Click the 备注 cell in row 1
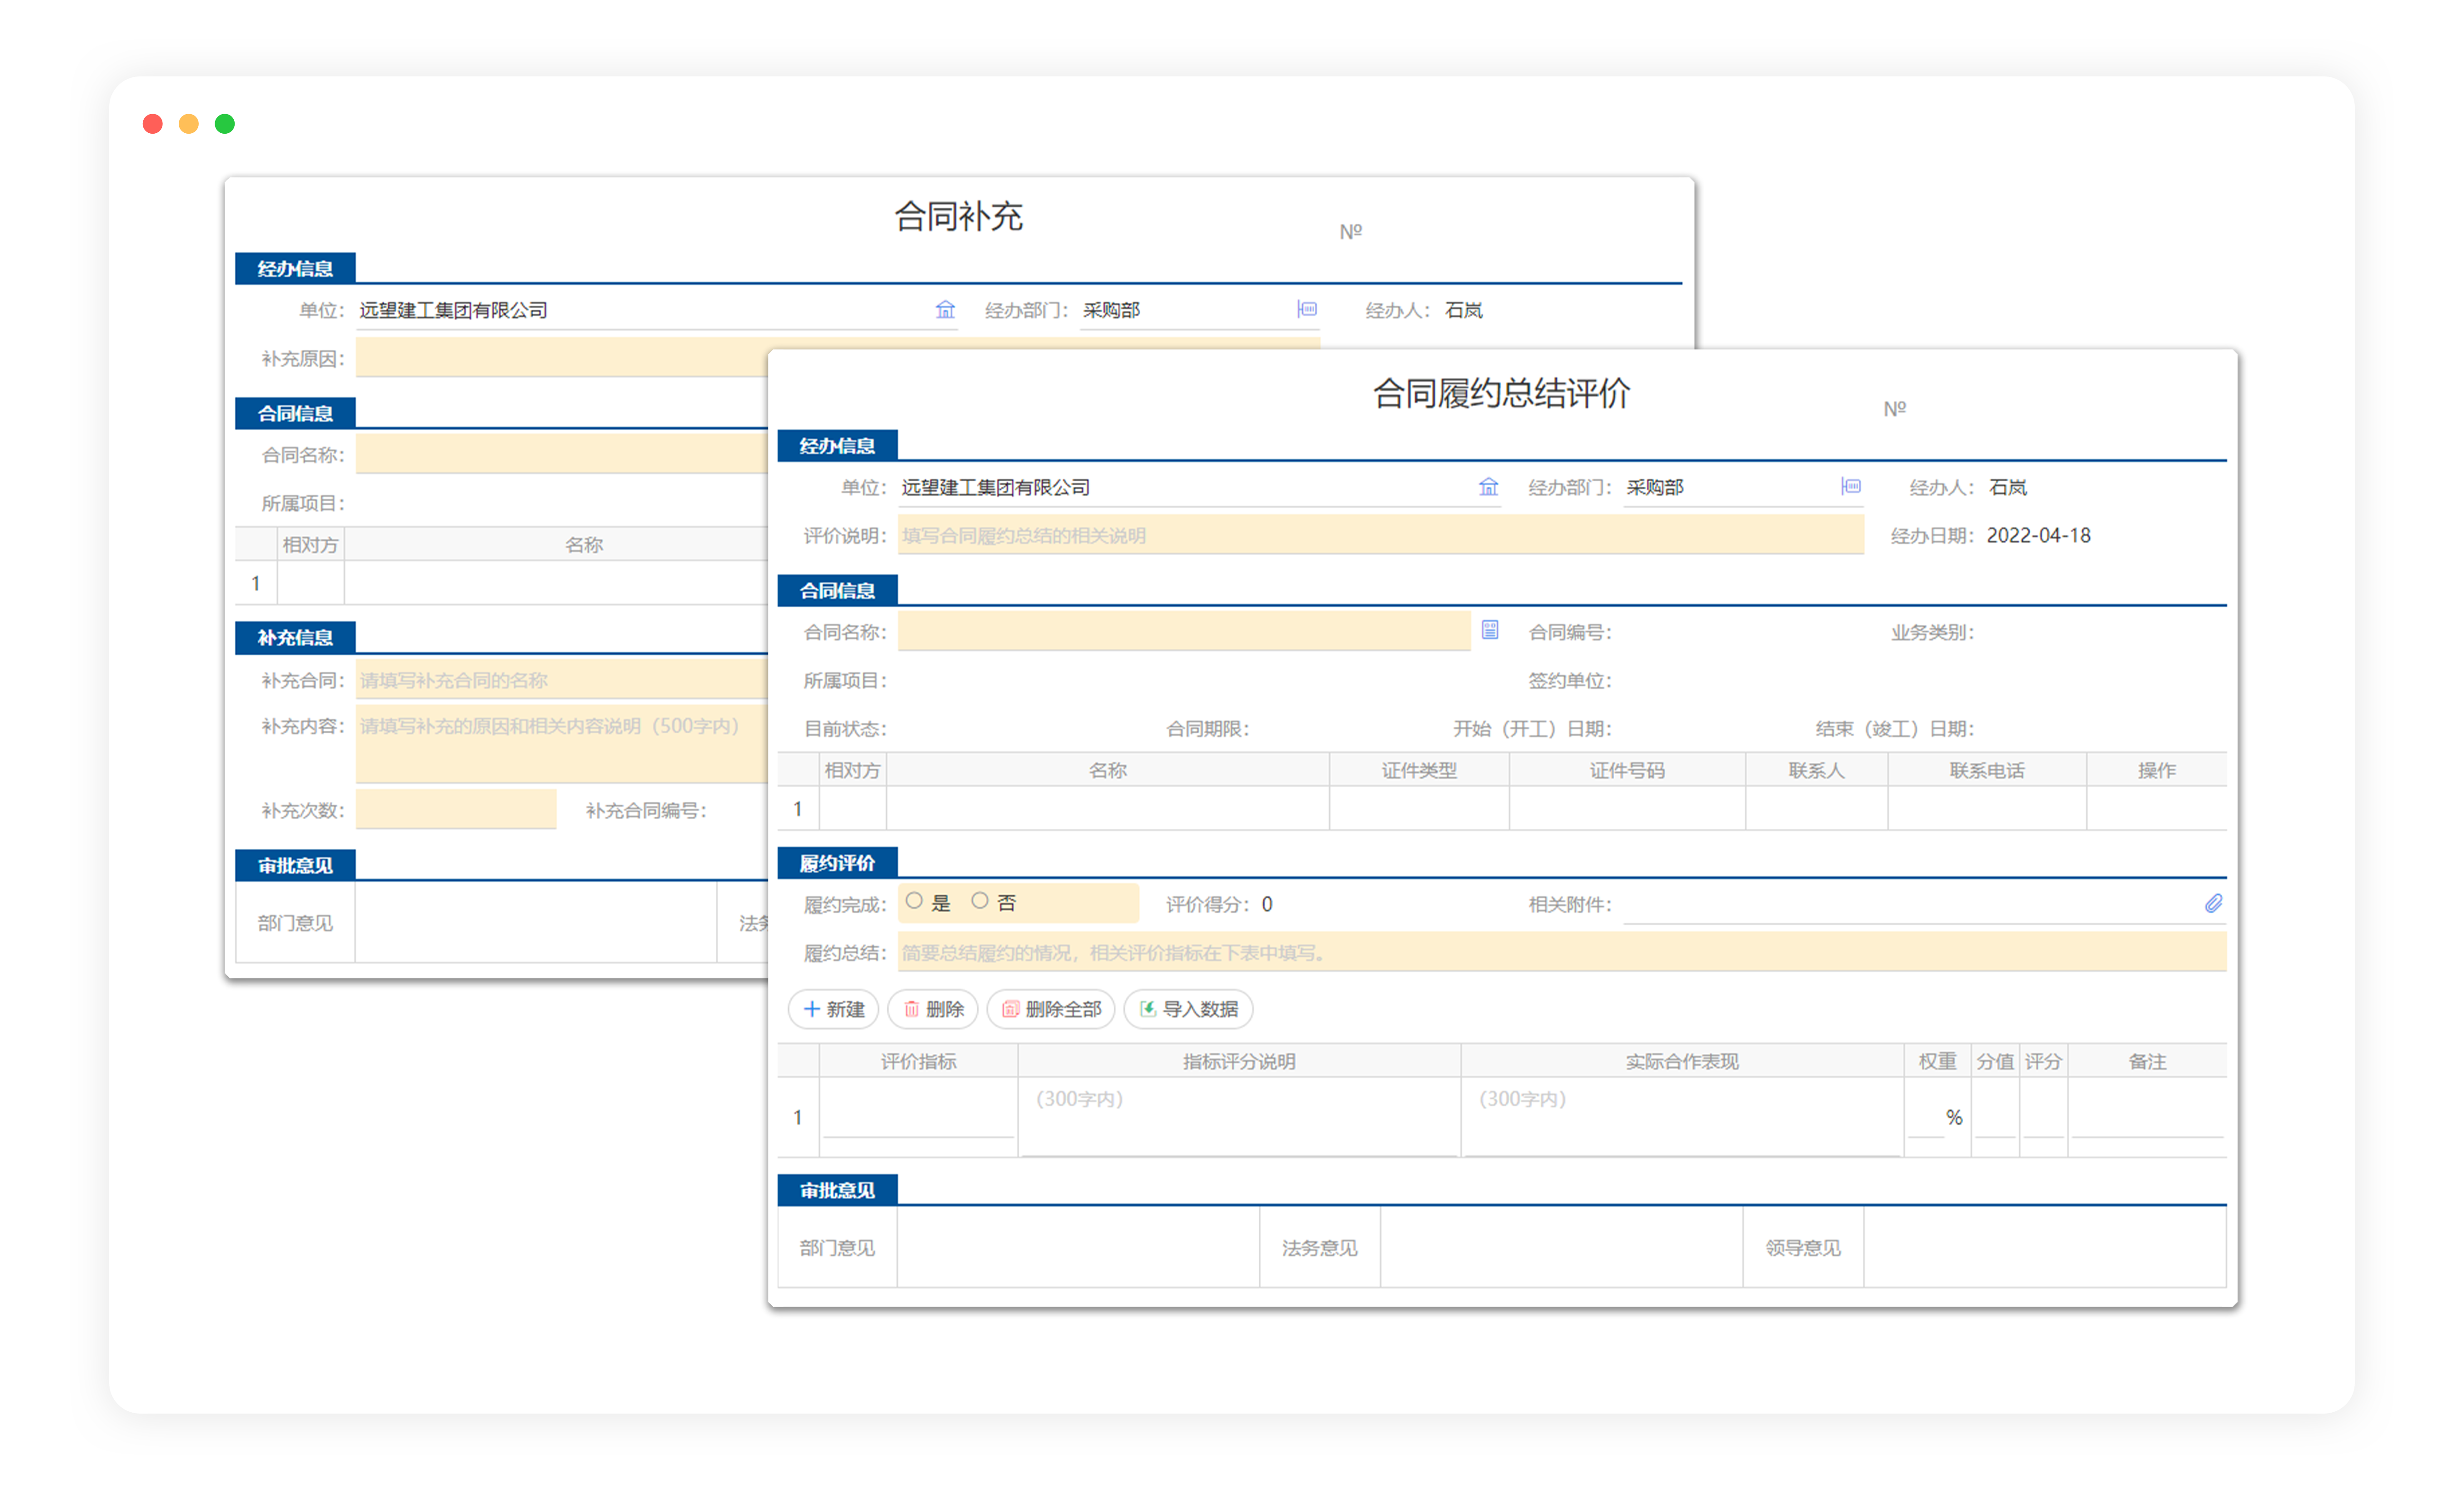2464x1490 pixels. click(x=2147, y=1117)
